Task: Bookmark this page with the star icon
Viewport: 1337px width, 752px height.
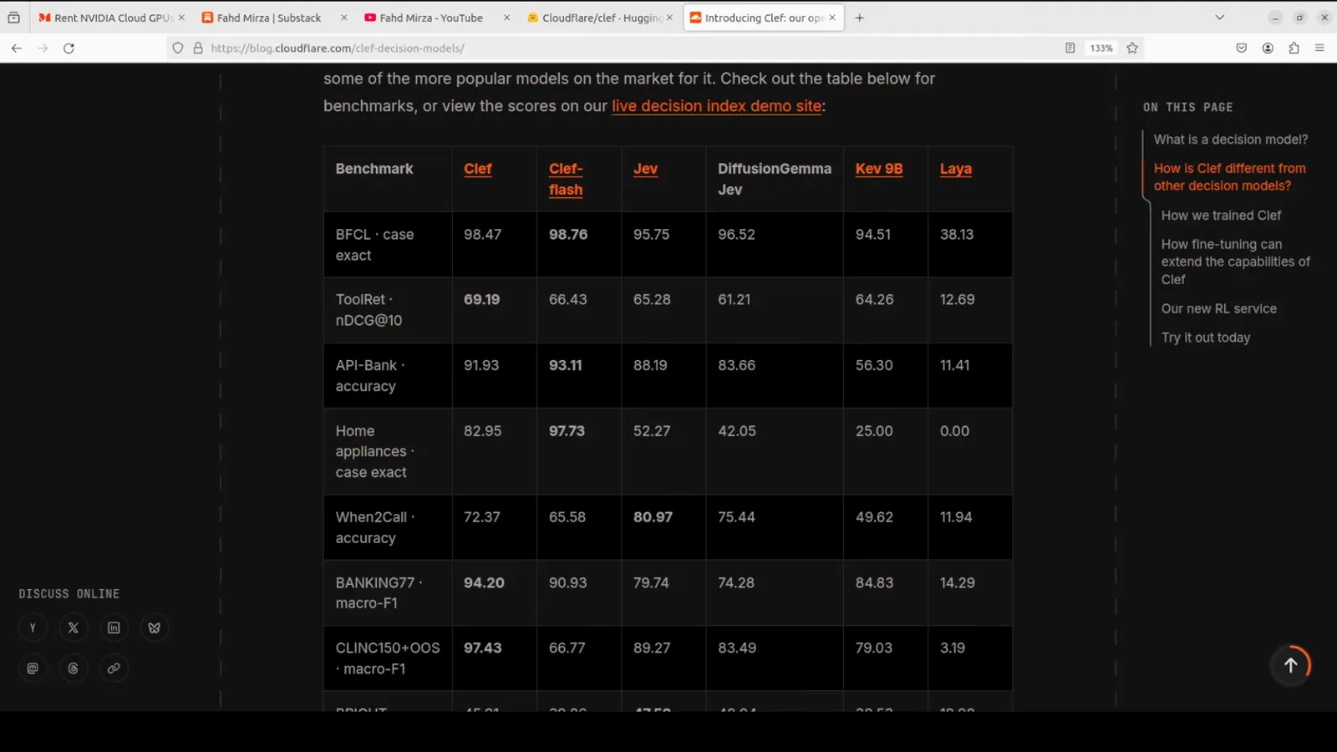Action: pos(1132,48)
